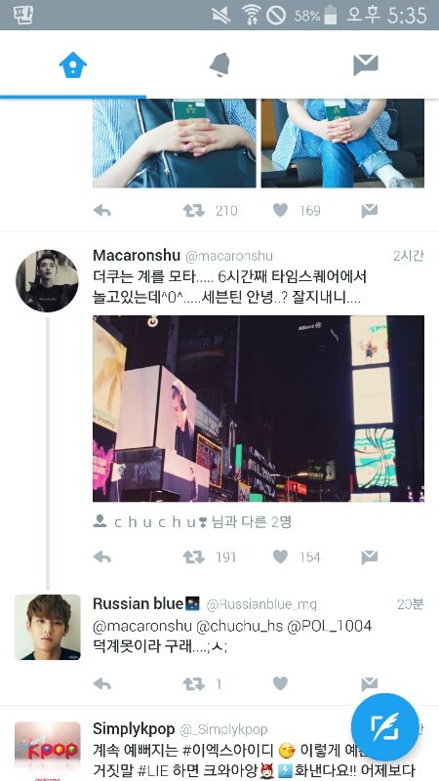Tap the compose tweet floating button
Screen dimensions: 439x781
coord(384,726)
